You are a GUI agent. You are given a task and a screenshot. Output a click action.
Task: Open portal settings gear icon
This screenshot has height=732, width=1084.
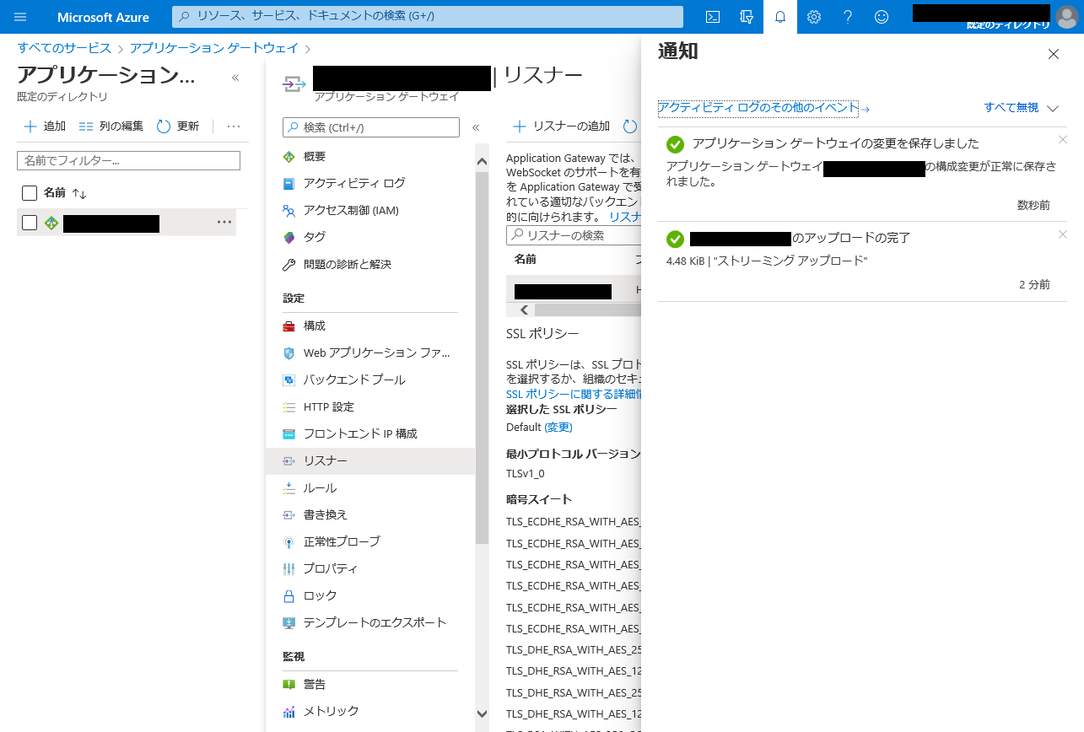[814, 17]
